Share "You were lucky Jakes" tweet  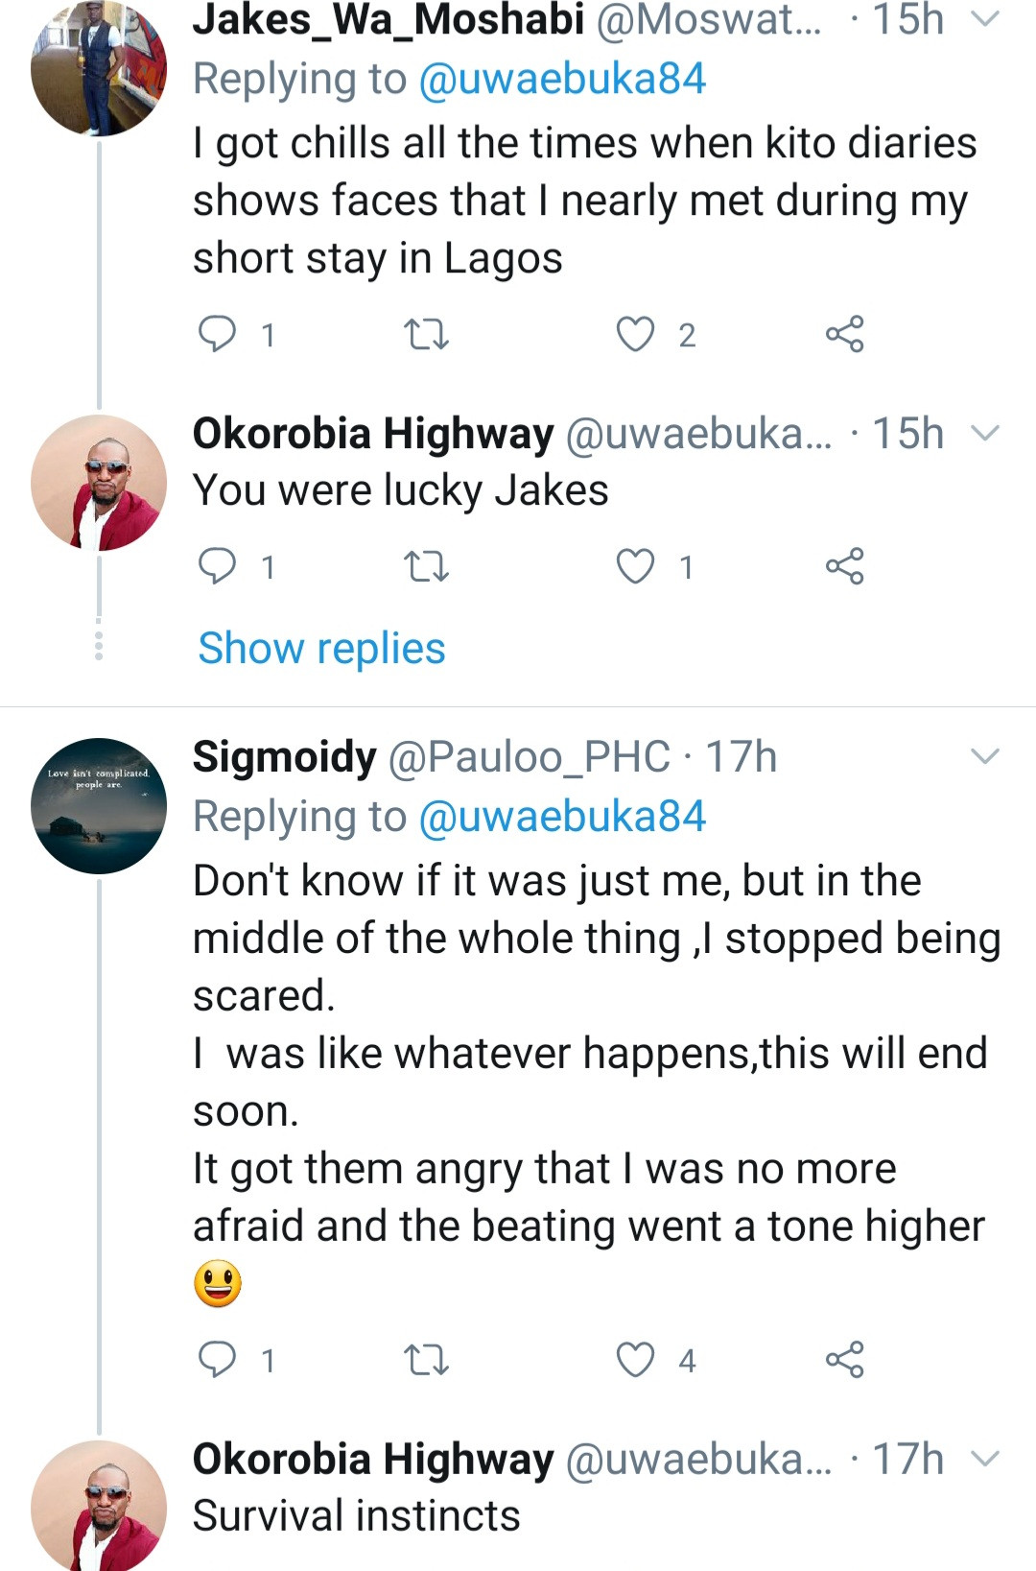pos(844,566)
